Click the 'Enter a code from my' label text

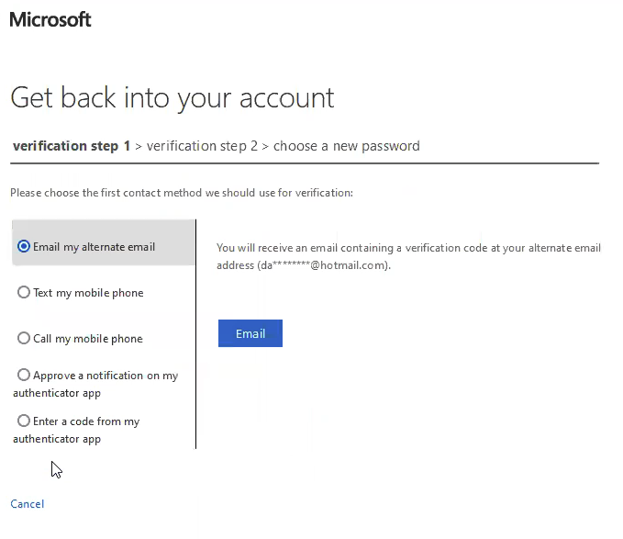click(x=86, y=421)
